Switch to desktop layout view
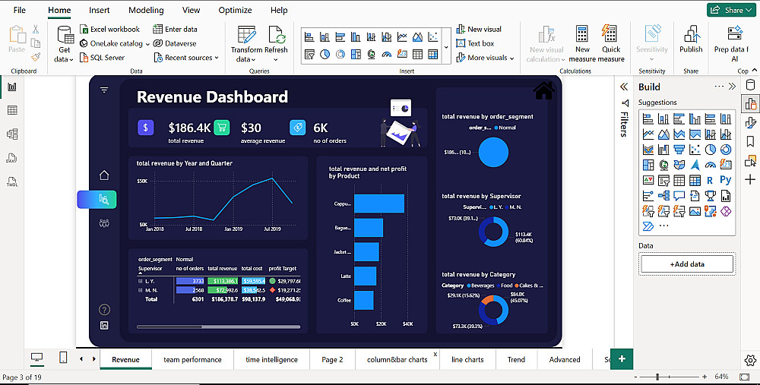Viewport: 760px width, 385px height. [x=36, y=358]
